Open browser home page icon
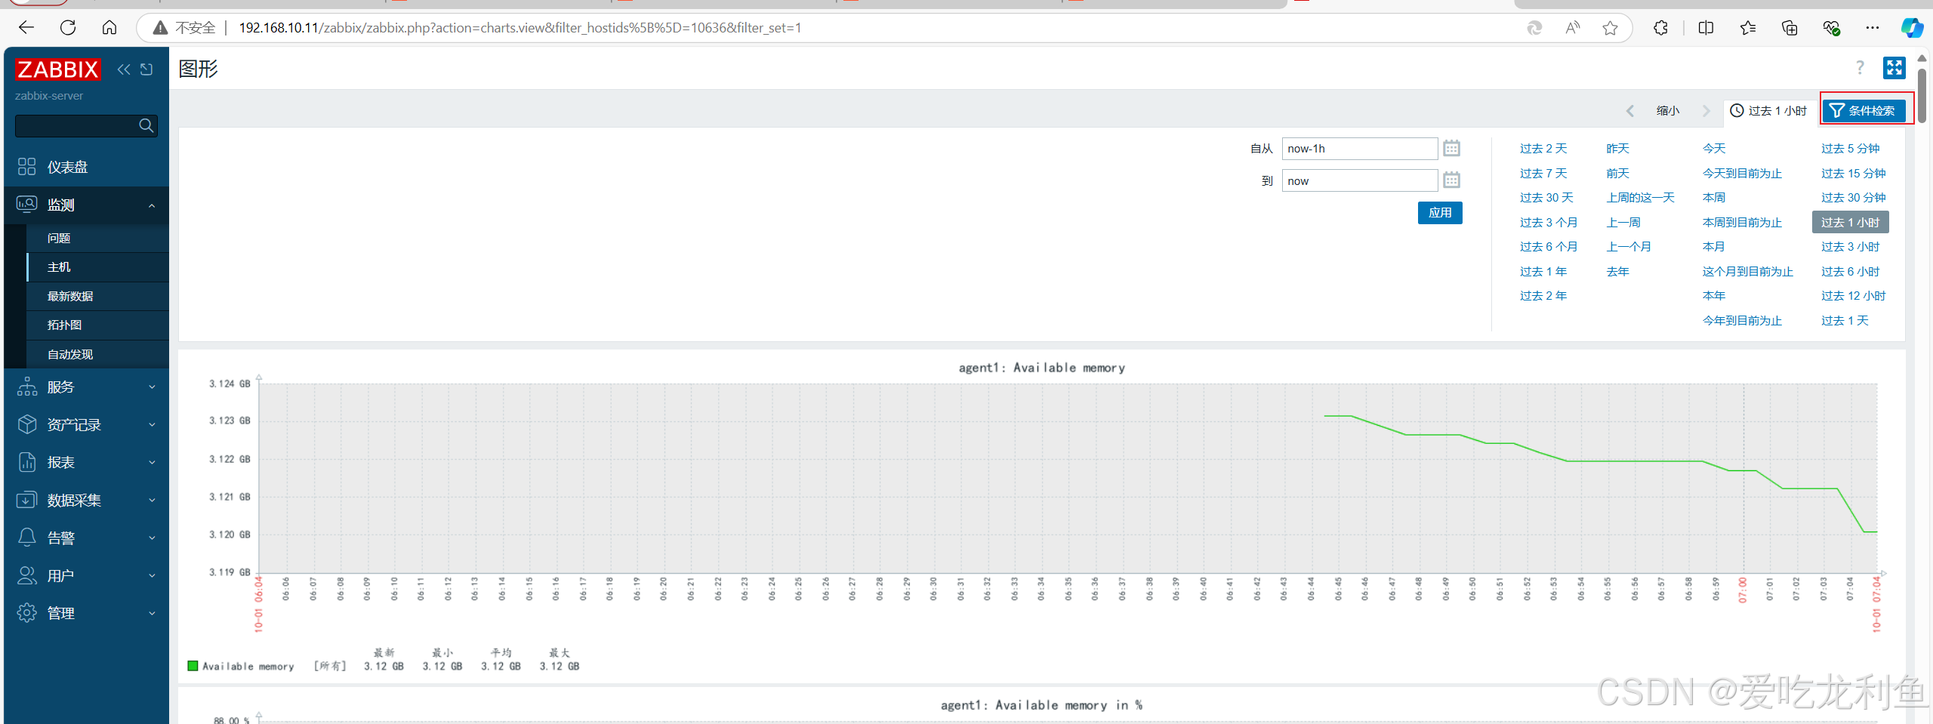This screenshot has width=1933, height=724. (109, 28)
